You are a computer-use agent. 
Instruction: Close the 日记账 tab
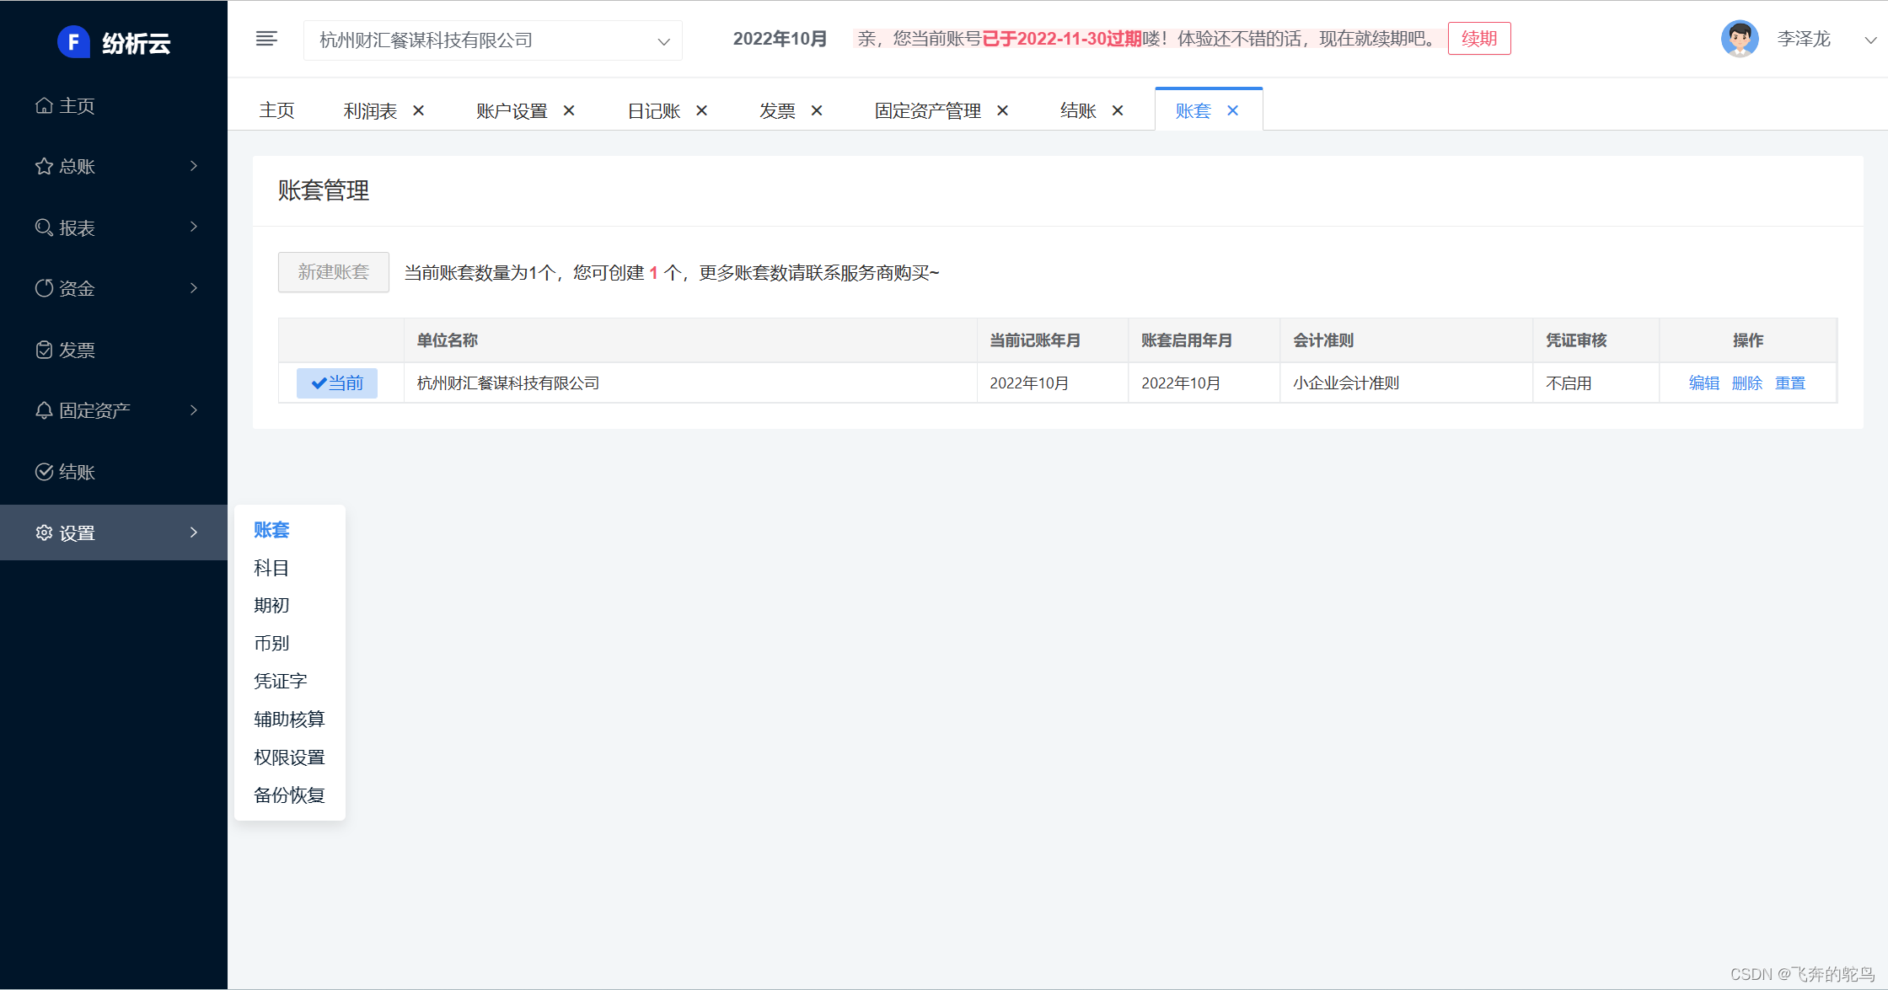tap(701, 110)
